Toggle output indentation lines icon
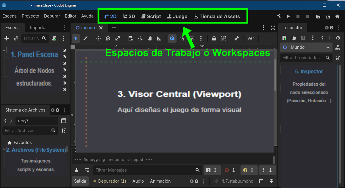The height and width of the screenshot is (188, 345). click(87, 170)
